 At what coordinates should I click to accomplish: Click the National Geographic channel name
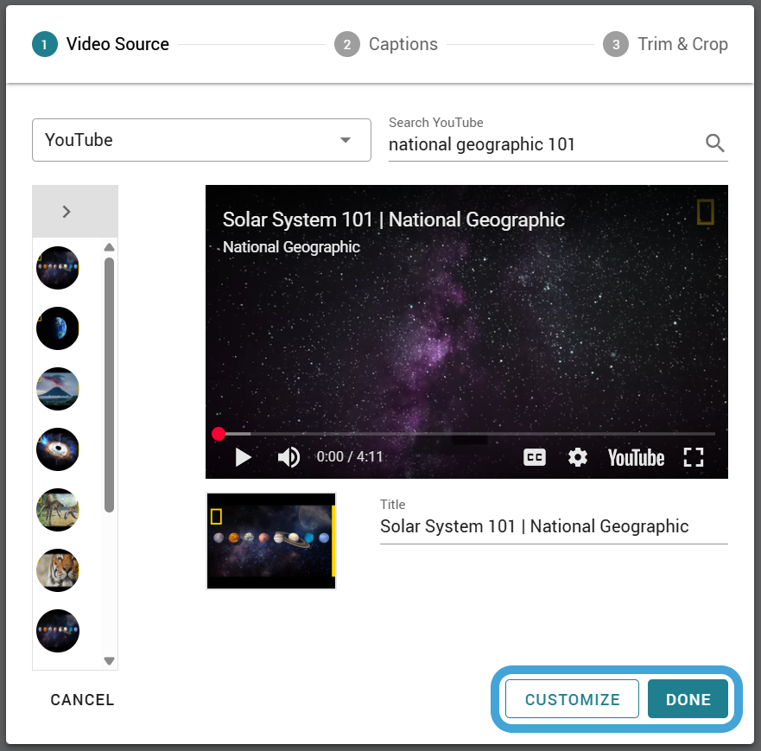(x=291, y=247)
